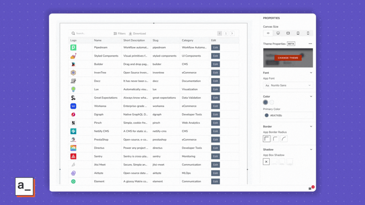Click the Sentry logo icon
This screenshot has height=205, width=365.
click(x=73, y=156)
